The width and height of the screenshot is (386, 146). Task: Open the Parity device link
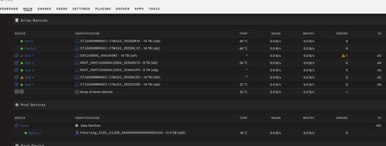click(x=29, y=41)
